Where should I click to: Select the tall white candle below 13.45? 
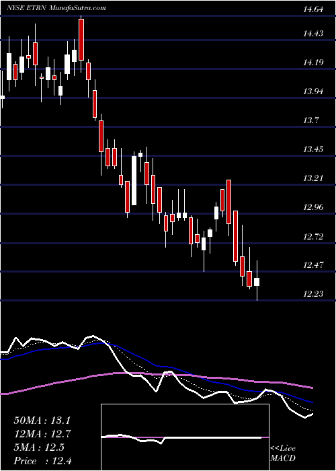[x=134, y=180]
